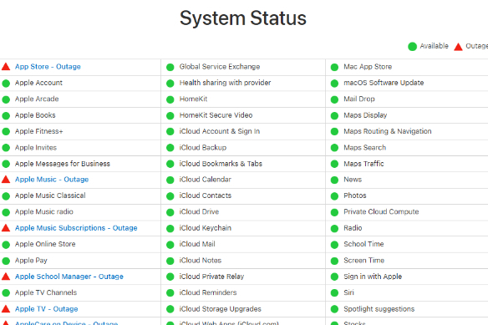Click the System Status heading

[x=243, y=18]
